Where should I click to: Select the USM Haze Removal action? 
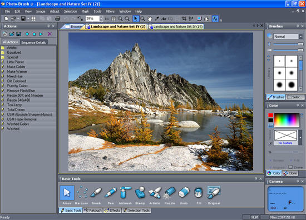tap(22, 119)
